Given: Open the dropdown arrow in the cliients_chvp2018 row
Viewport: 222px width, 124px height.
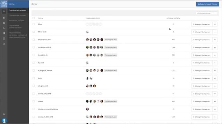Looking at the screenshot, I should [215, 94].
